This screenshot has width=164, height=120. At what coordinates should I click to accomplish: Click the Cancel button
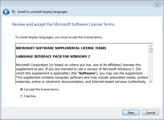click(150, 113)
